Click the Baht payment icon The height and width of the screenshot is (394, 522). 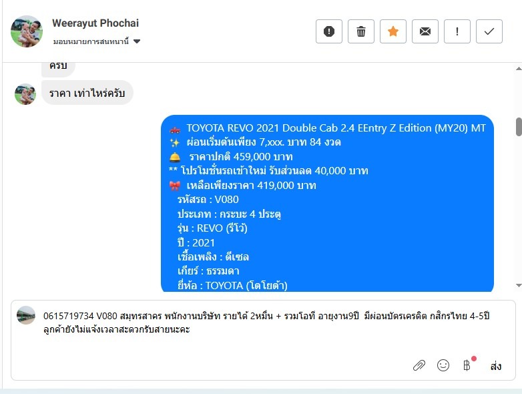[x=467, y=365]
